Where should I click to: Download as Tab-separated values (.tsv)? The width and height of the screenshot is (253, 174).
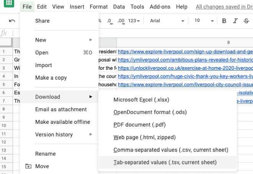coord(168,162)
